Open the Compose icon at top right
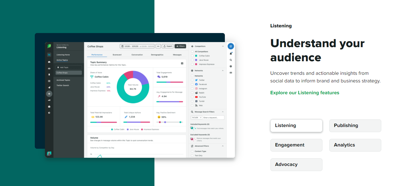 pos(231,46)
